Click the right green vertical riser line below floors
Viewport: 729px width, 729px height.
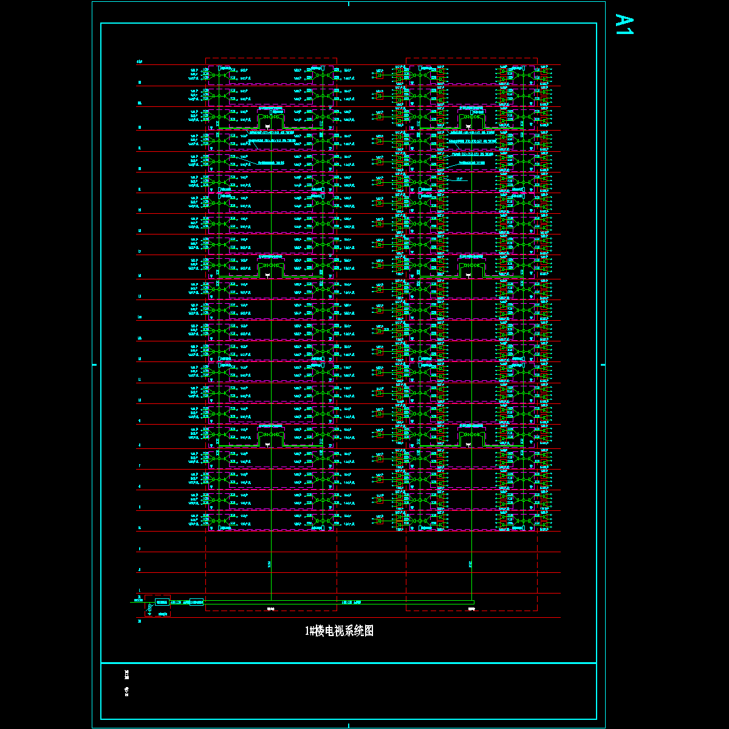point(471,565)
